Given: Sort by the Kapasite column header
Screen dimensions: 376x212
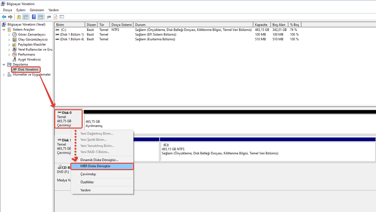Looking at the screenshot, I should coord(261,25).
